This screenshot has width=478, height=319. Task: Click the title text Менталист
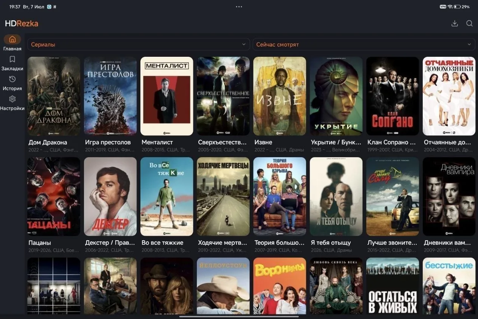[157, 142]
